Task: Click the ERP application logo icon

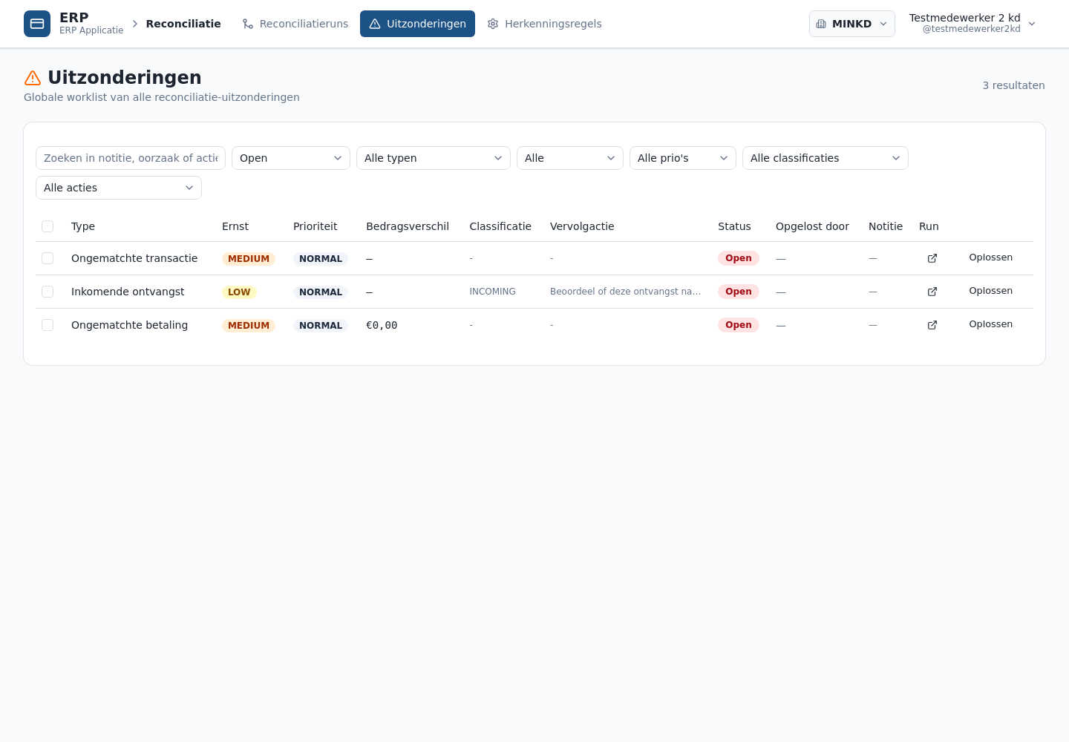Action: (37, 24)
